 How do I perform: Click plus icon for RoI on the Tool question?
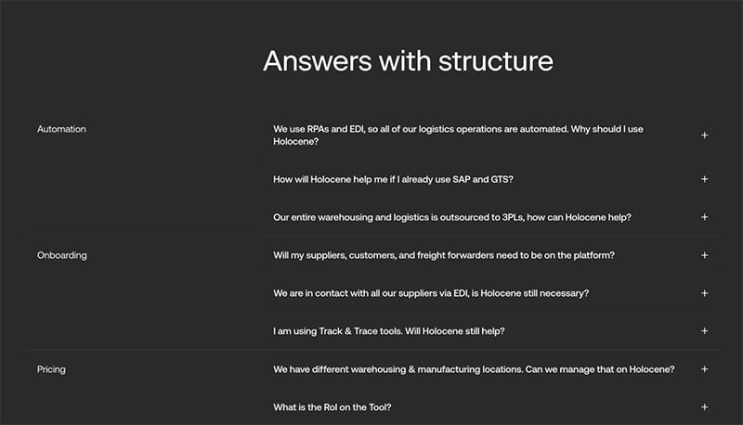coord(704,407)
